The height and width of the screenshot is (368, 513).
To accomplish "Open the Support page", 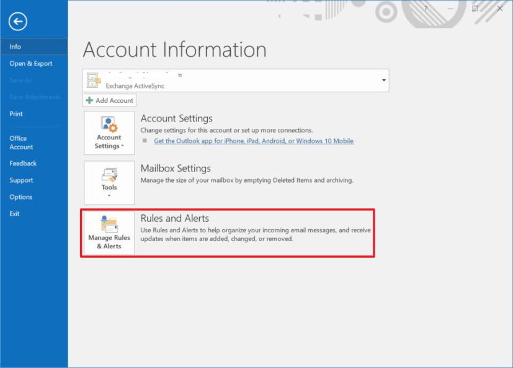I will [21, 180].
